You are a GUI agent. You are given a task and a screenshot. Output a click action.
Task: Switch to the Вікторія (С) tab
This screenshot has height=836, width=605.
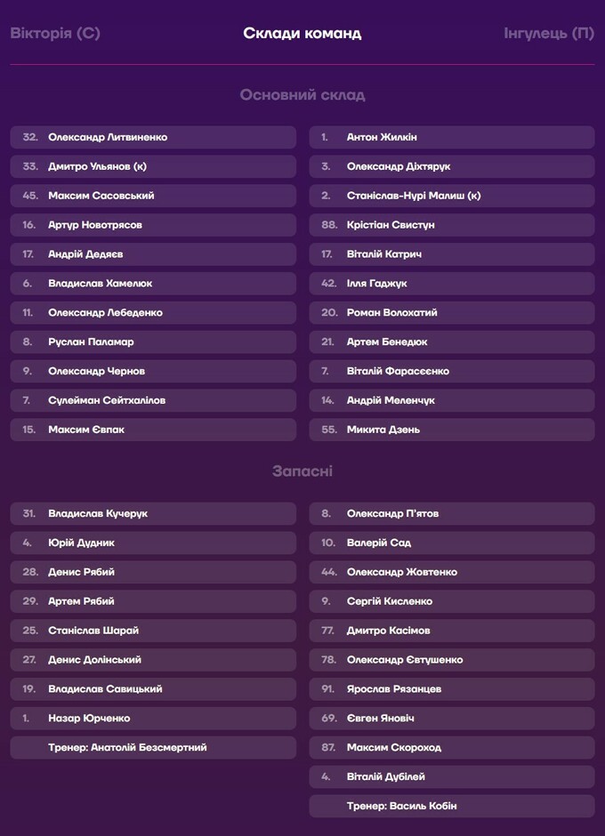[55, 34]
